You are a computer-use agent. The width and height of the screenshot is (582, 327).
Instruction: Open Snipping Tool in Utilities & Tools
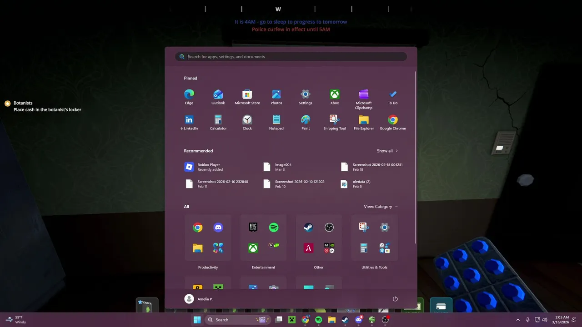pyautogui.click(x=364, y=228)
